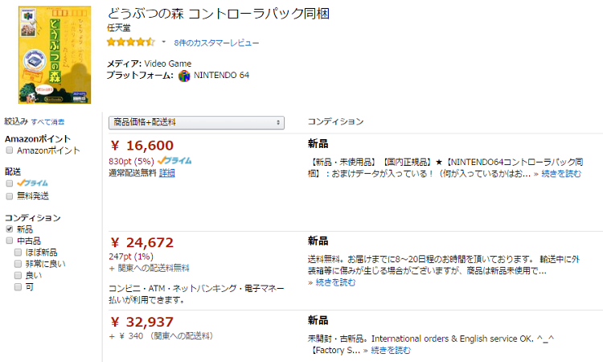Enable the 非常に良い condition filter
Viewport: 603px width, 362px height.
click(18, 263)
